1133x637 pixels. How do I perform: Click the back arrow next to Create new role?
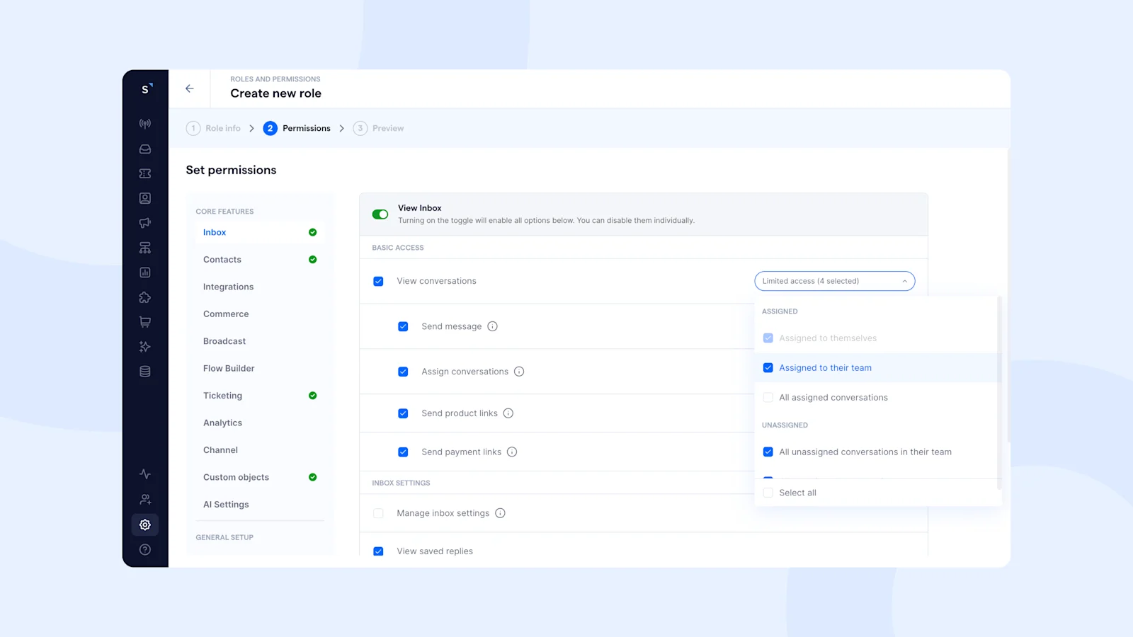189,88
